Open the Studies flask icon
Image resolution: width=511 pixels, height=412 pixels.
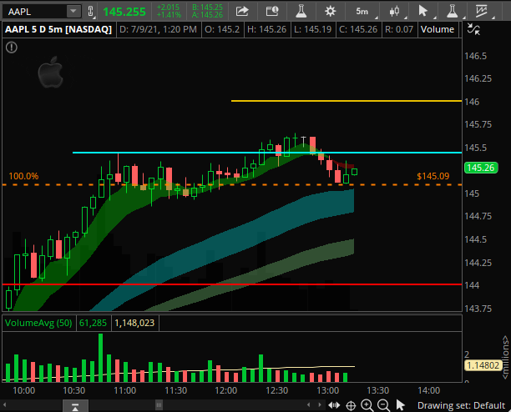click(x=301, y=12)
